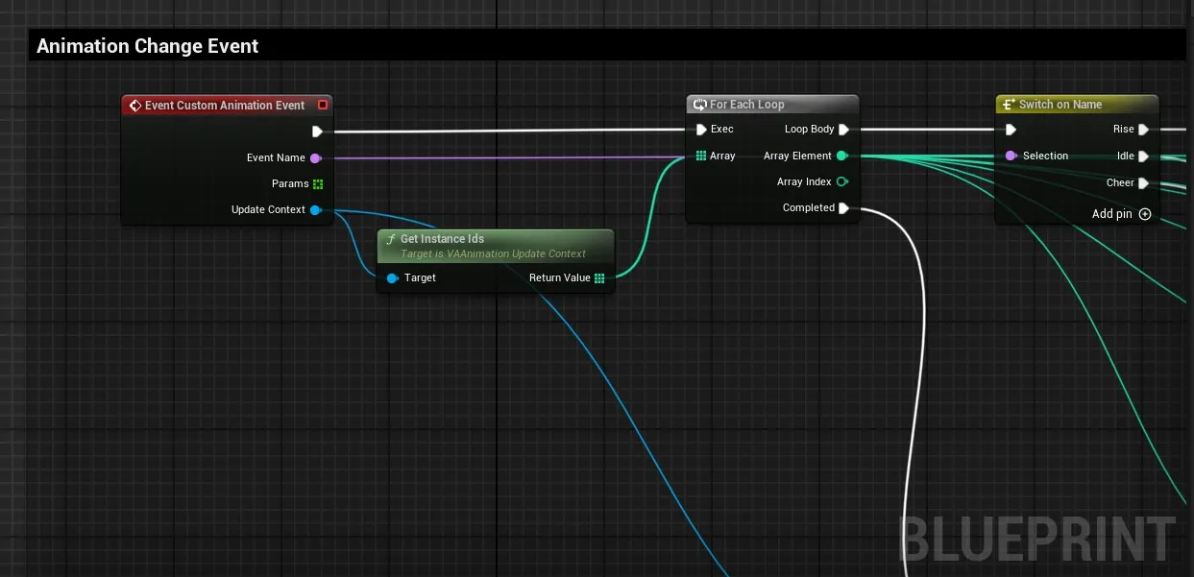The width and height of the screenshot is (1194, 577).
Task: Click the Completed execution output pin
Action: pos(843,208)
